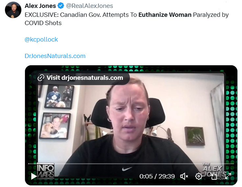Image resolution: width=242 pixels, height=187 pixels.
Task: Click the InfoWars logo watermark
Action: pos(46,171)
